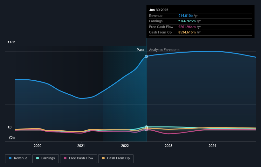Click the -€2b y-axis label

(x=11, y=138)
